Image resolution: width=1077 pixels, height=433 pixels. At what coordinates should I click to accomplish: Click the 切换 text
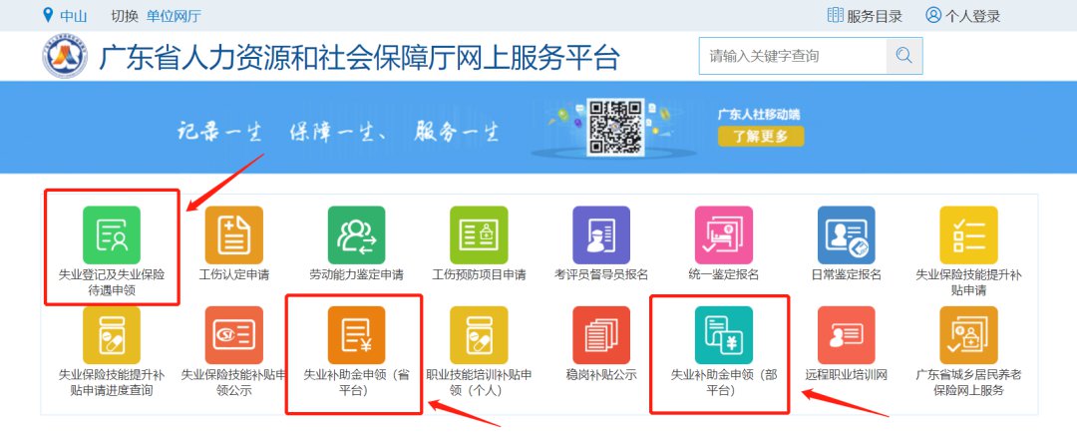pos(125,16)
